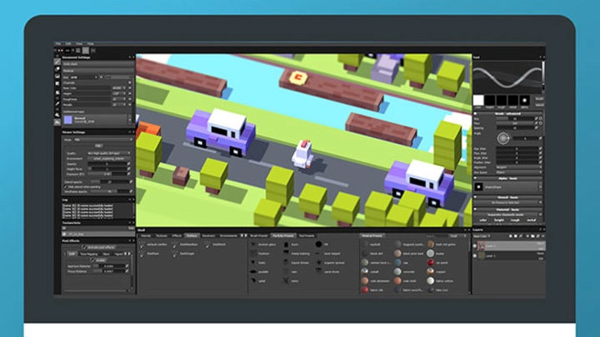Click the largest square view icon in top toolbar
Image resolution: width=600 pixels, height=337 pixels.
85,50
